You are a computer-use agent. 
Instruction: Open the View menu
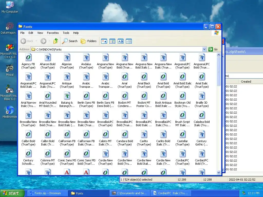[x=40, y=33]
